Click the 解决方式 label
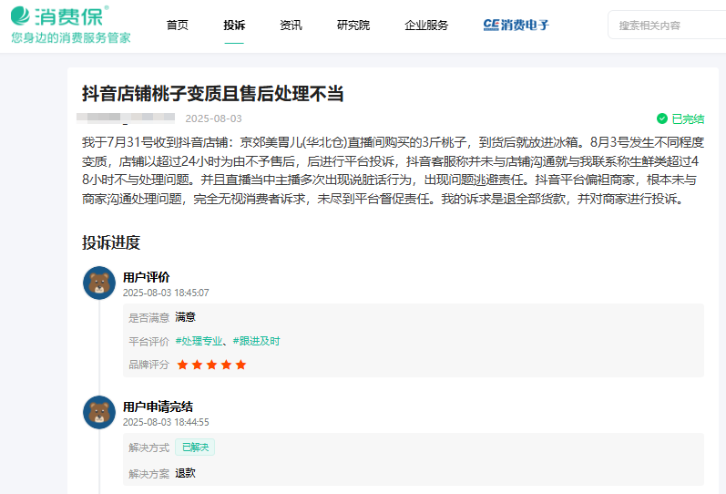This screenshot has width=726, height=494. coord(149,448)
